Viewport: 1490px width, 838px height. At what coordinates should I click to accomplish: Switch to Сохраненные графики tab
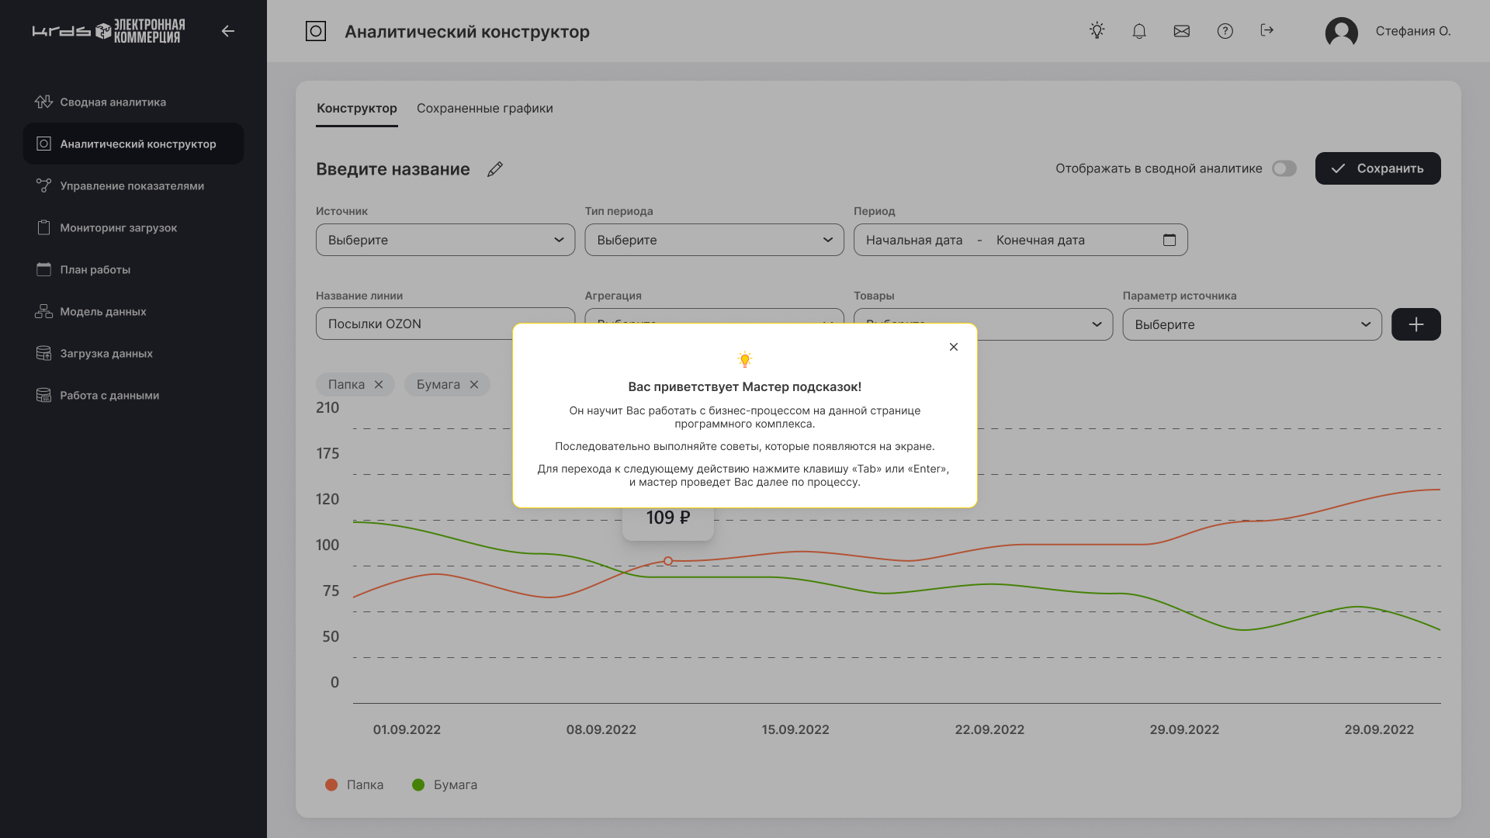[x=484, y=108]
